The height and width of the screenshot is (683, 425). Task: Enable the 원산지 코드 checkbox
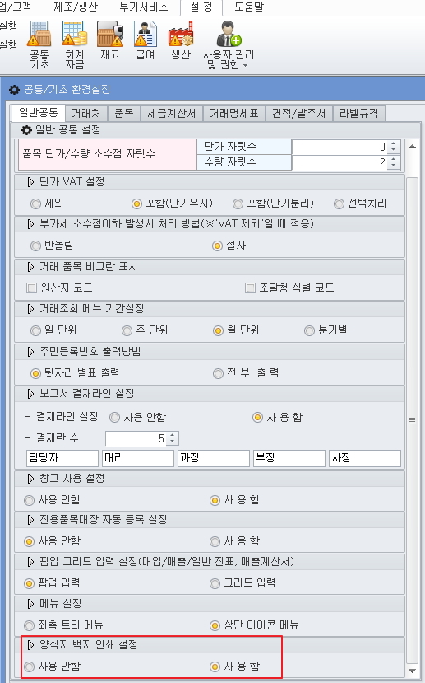pos(31,288)
